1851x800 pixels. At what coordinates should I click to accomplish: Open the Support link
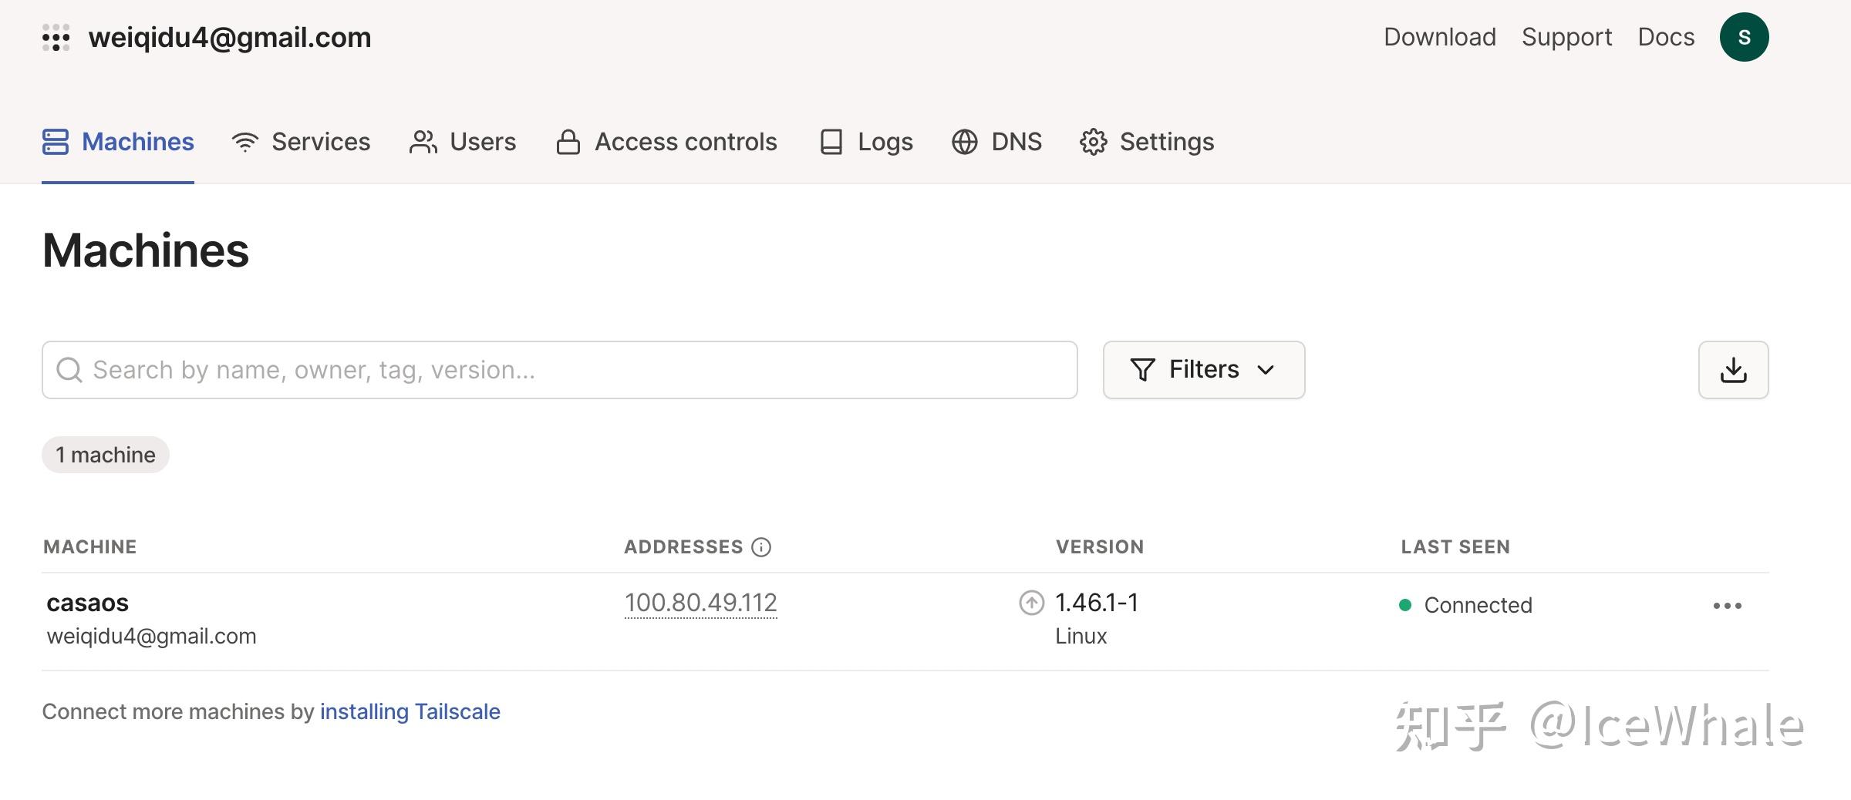click(1566, 37)
